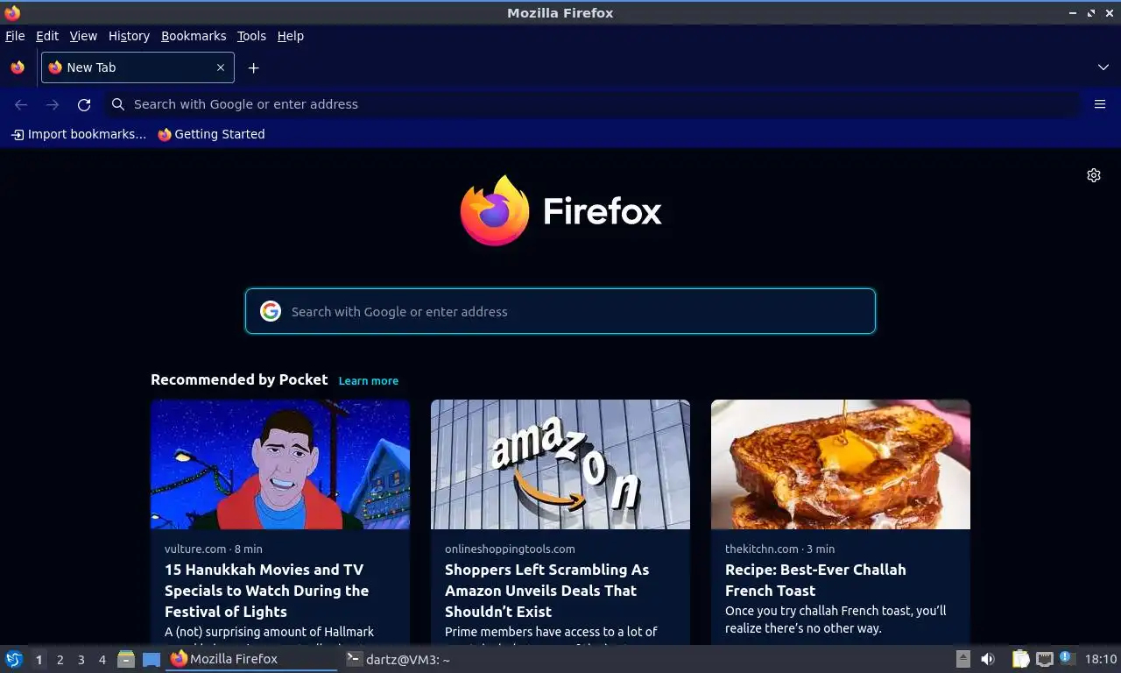Select Mozilla Firefox in the taskbar
The image size is (1121, 673).
[251, 659]
